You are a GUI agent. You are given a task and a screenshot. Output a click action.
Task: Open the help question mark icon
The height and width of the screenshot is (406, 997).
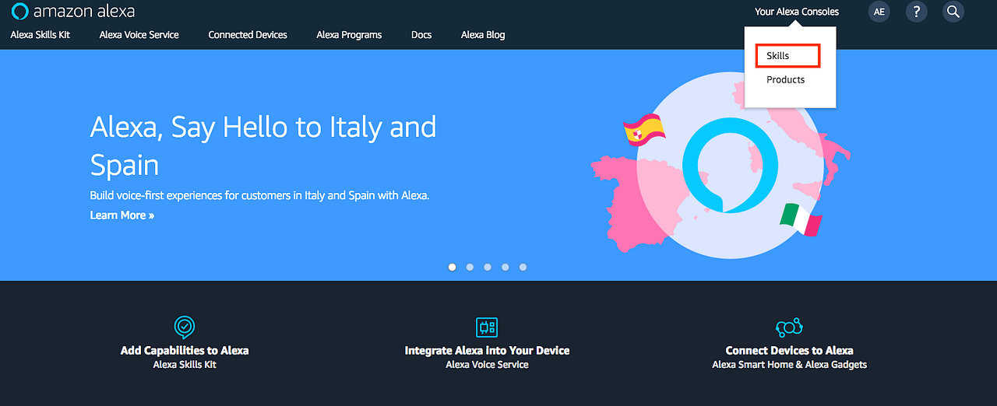click(917, 12)
